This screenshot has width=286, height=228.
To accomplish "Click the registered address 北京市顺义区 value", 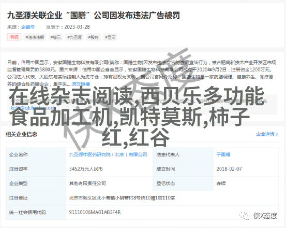I will pos(122,198).
